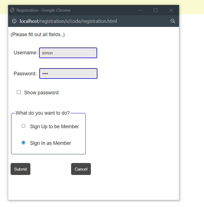Click the Submit button
The image size is (204, 207).
point(20,169)
